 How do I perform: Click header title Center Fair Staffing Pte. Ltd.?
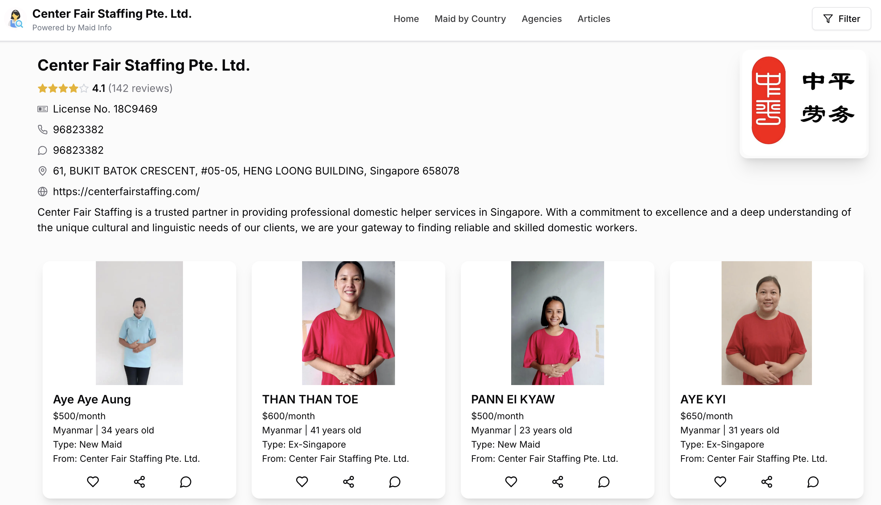pos(112,14)
